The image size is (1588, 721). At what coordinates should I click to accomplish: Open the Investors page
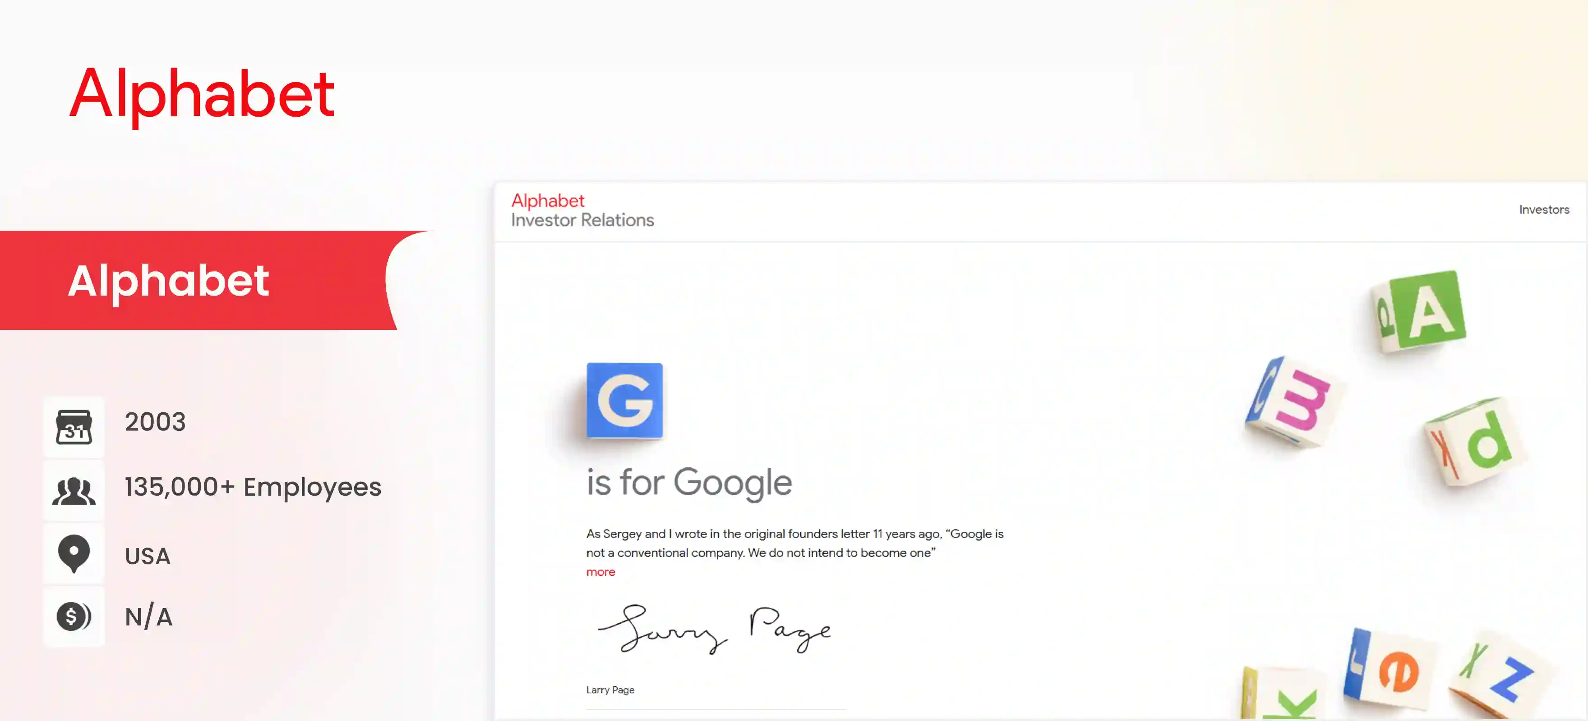[x=1543, y=210]
